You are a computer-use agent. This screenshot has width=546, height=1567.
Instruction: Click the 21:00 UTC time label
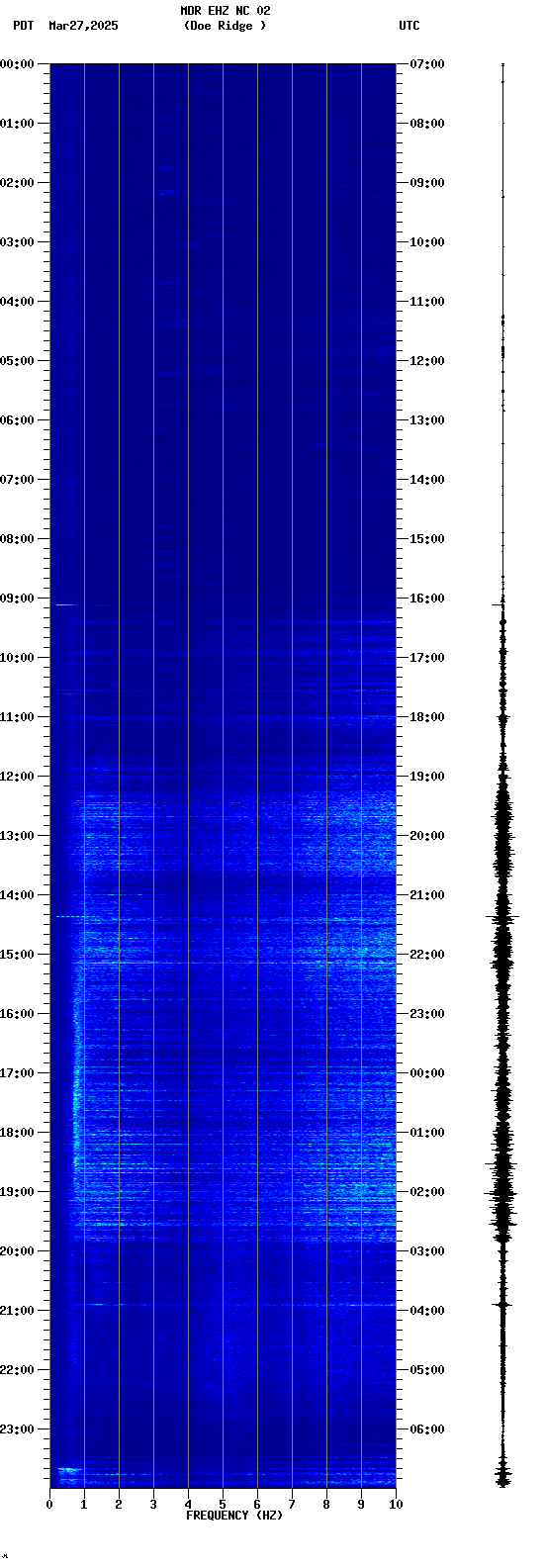click(427, 895)
